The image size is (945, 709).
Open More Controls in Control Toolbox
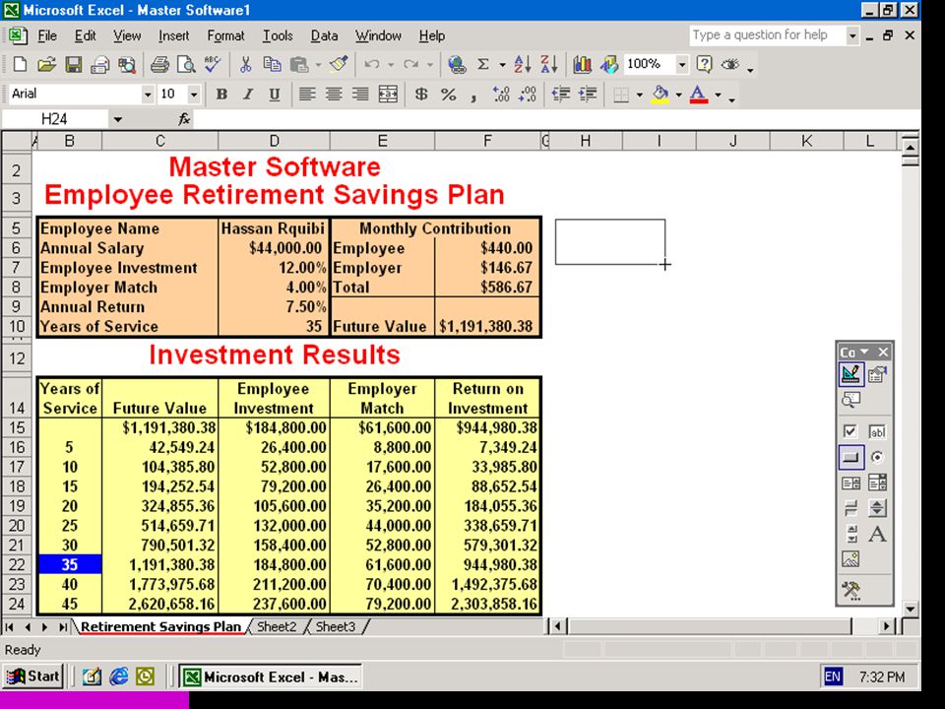(850, 590)
